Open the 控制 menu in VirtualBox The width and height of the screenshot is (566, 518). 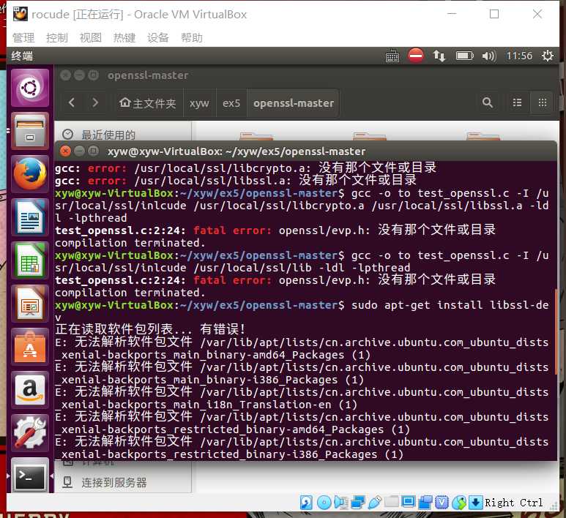pyautogui.click(x=57, y=37)
